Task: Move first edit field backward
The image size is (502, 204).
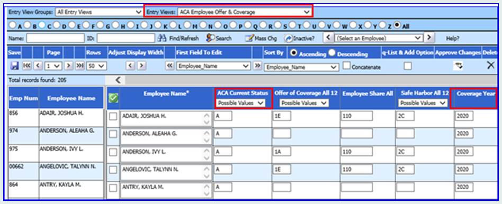Action: point(169,66)
